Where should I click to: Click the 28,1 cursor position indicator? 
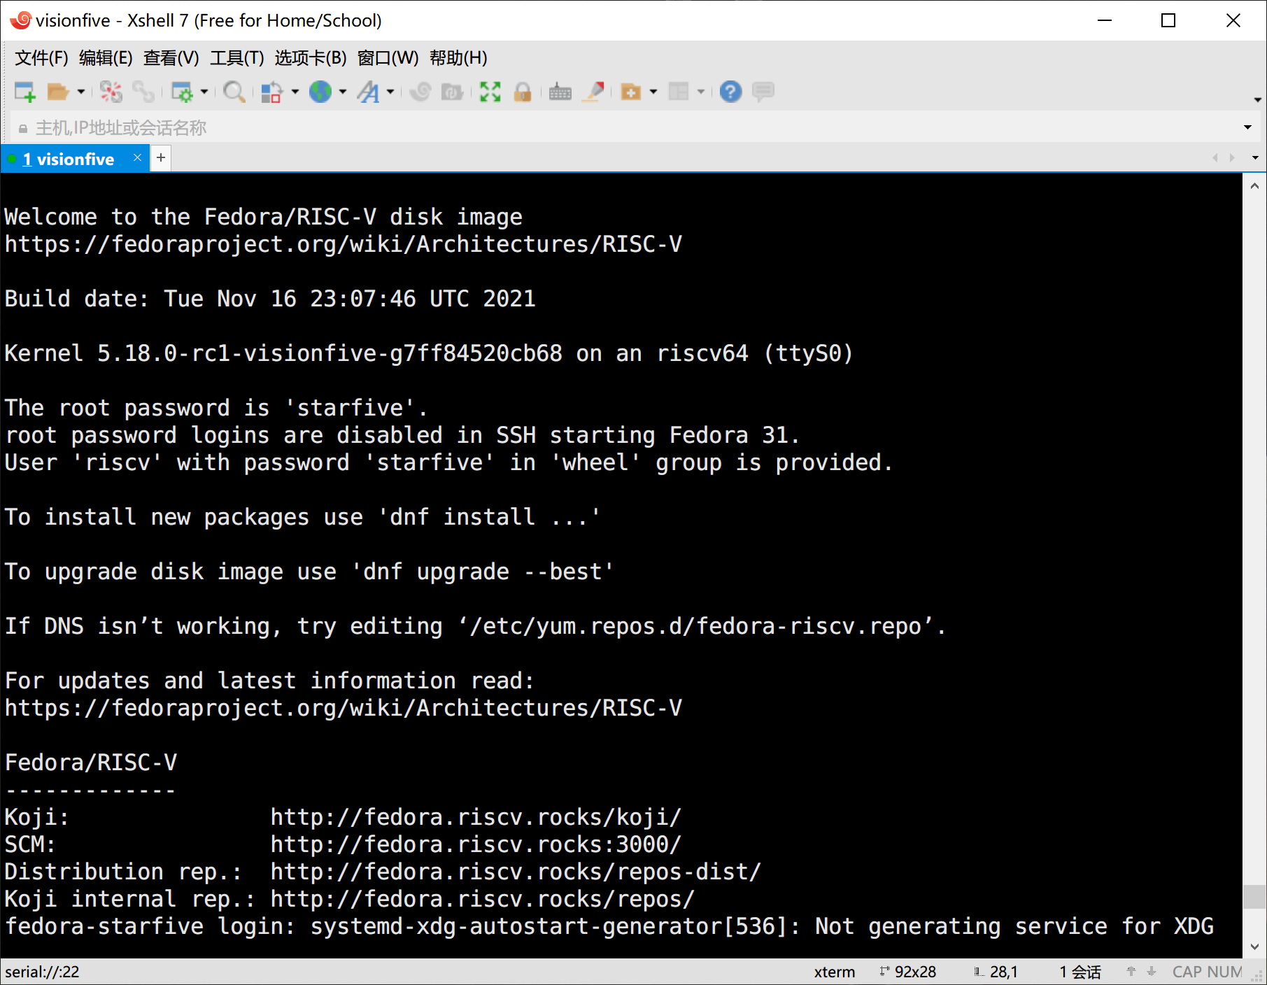coord(996,972)
